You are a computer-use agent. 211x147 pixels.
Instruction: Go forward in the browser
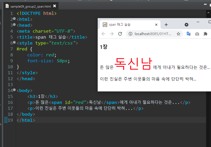(x=112, y=34)
